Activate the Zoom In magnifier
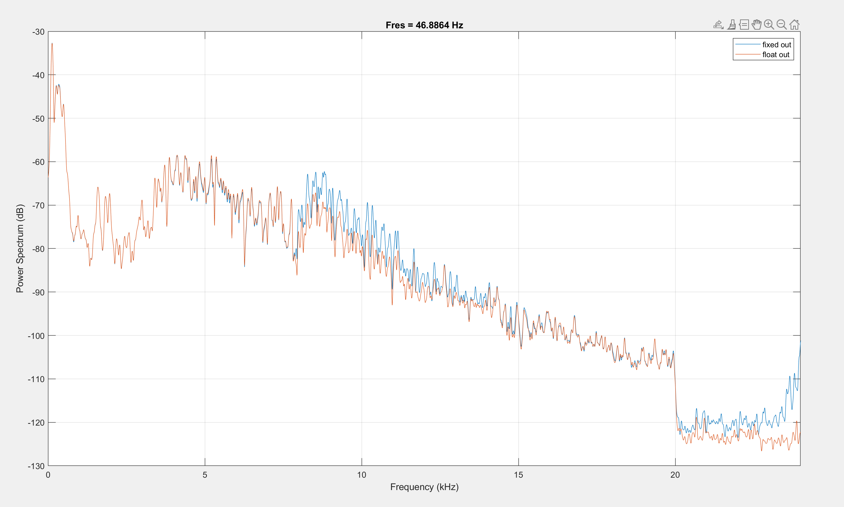 [x=769, y=25]
